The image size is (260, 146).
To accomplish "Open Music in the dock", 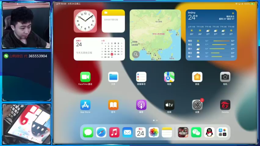I will click(114, 132).
